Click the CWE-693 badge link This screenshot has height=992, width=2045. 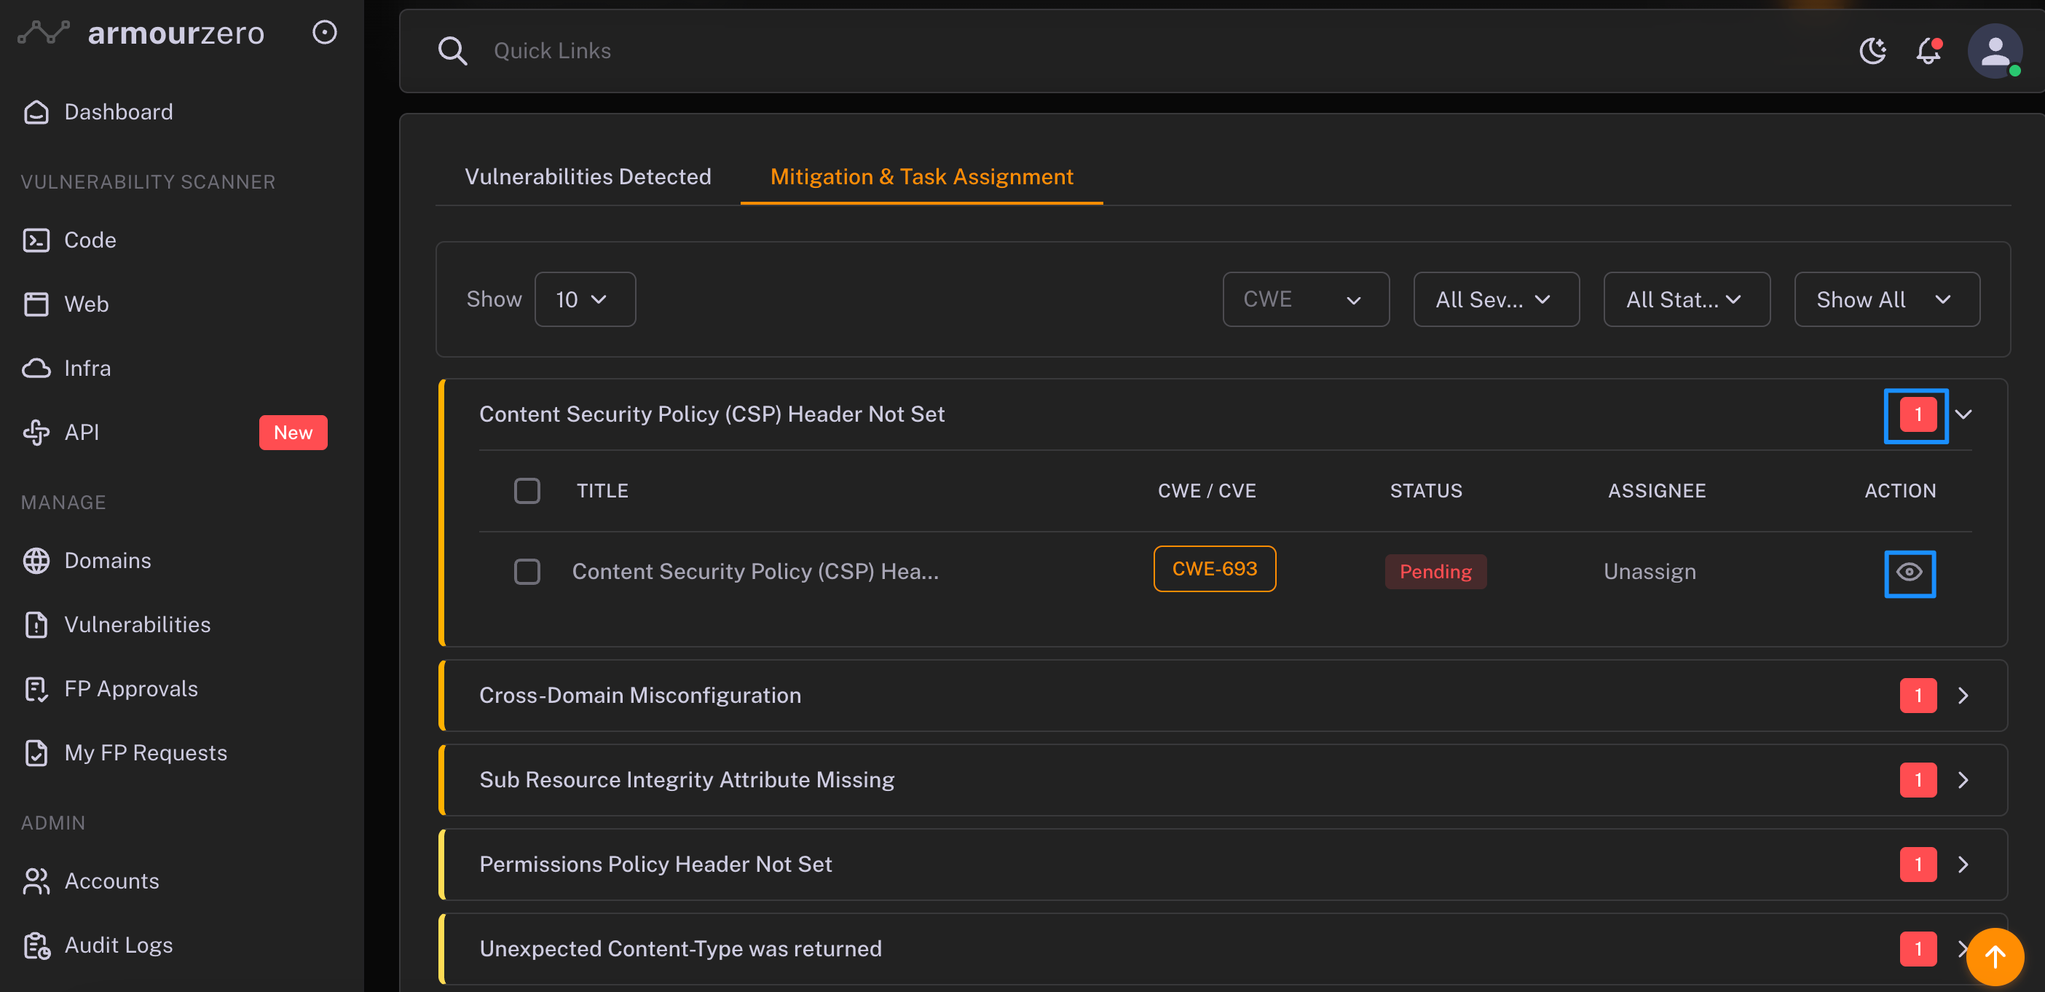point(1214,570)
